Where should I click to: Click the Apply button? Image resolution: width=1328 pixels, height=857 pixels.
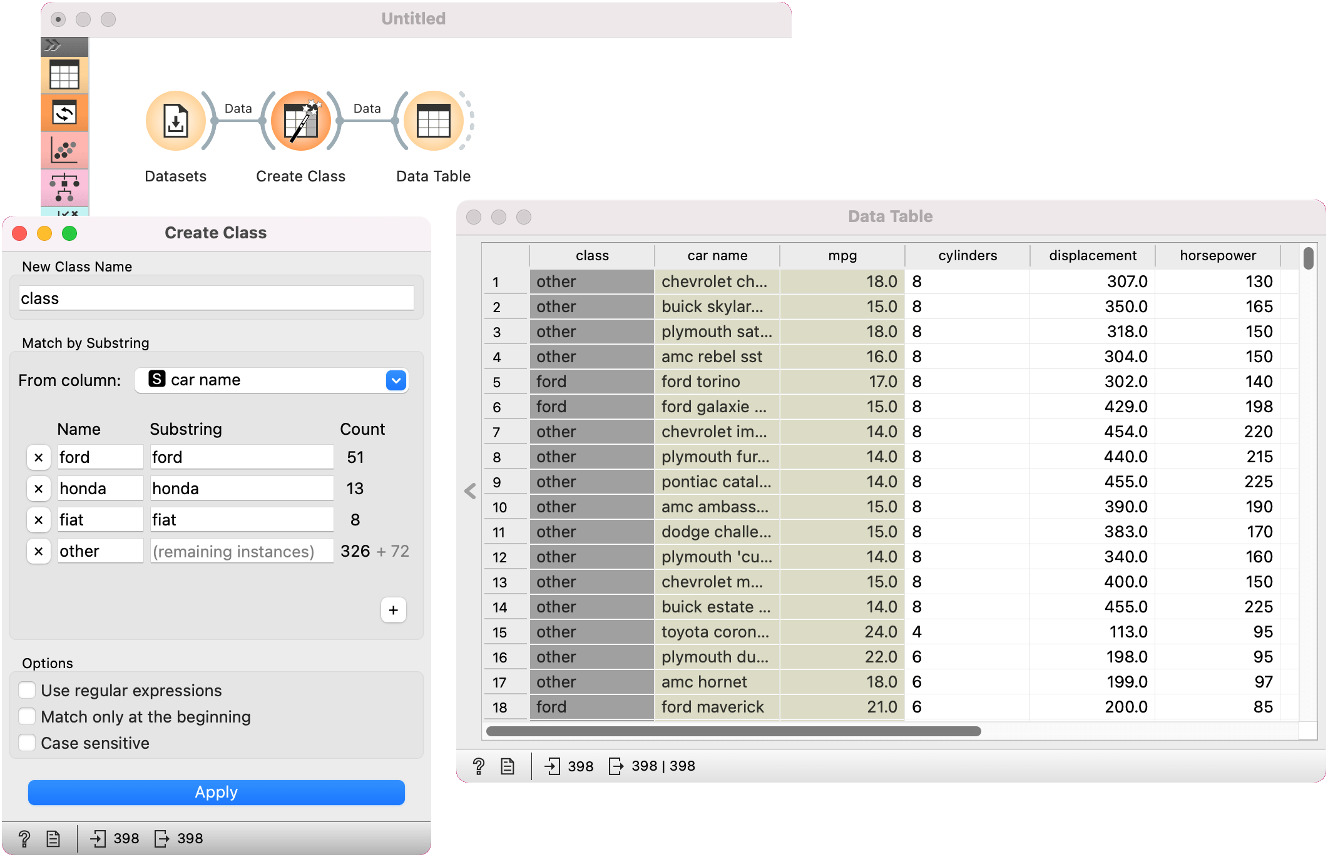click(x=217, y=792)
